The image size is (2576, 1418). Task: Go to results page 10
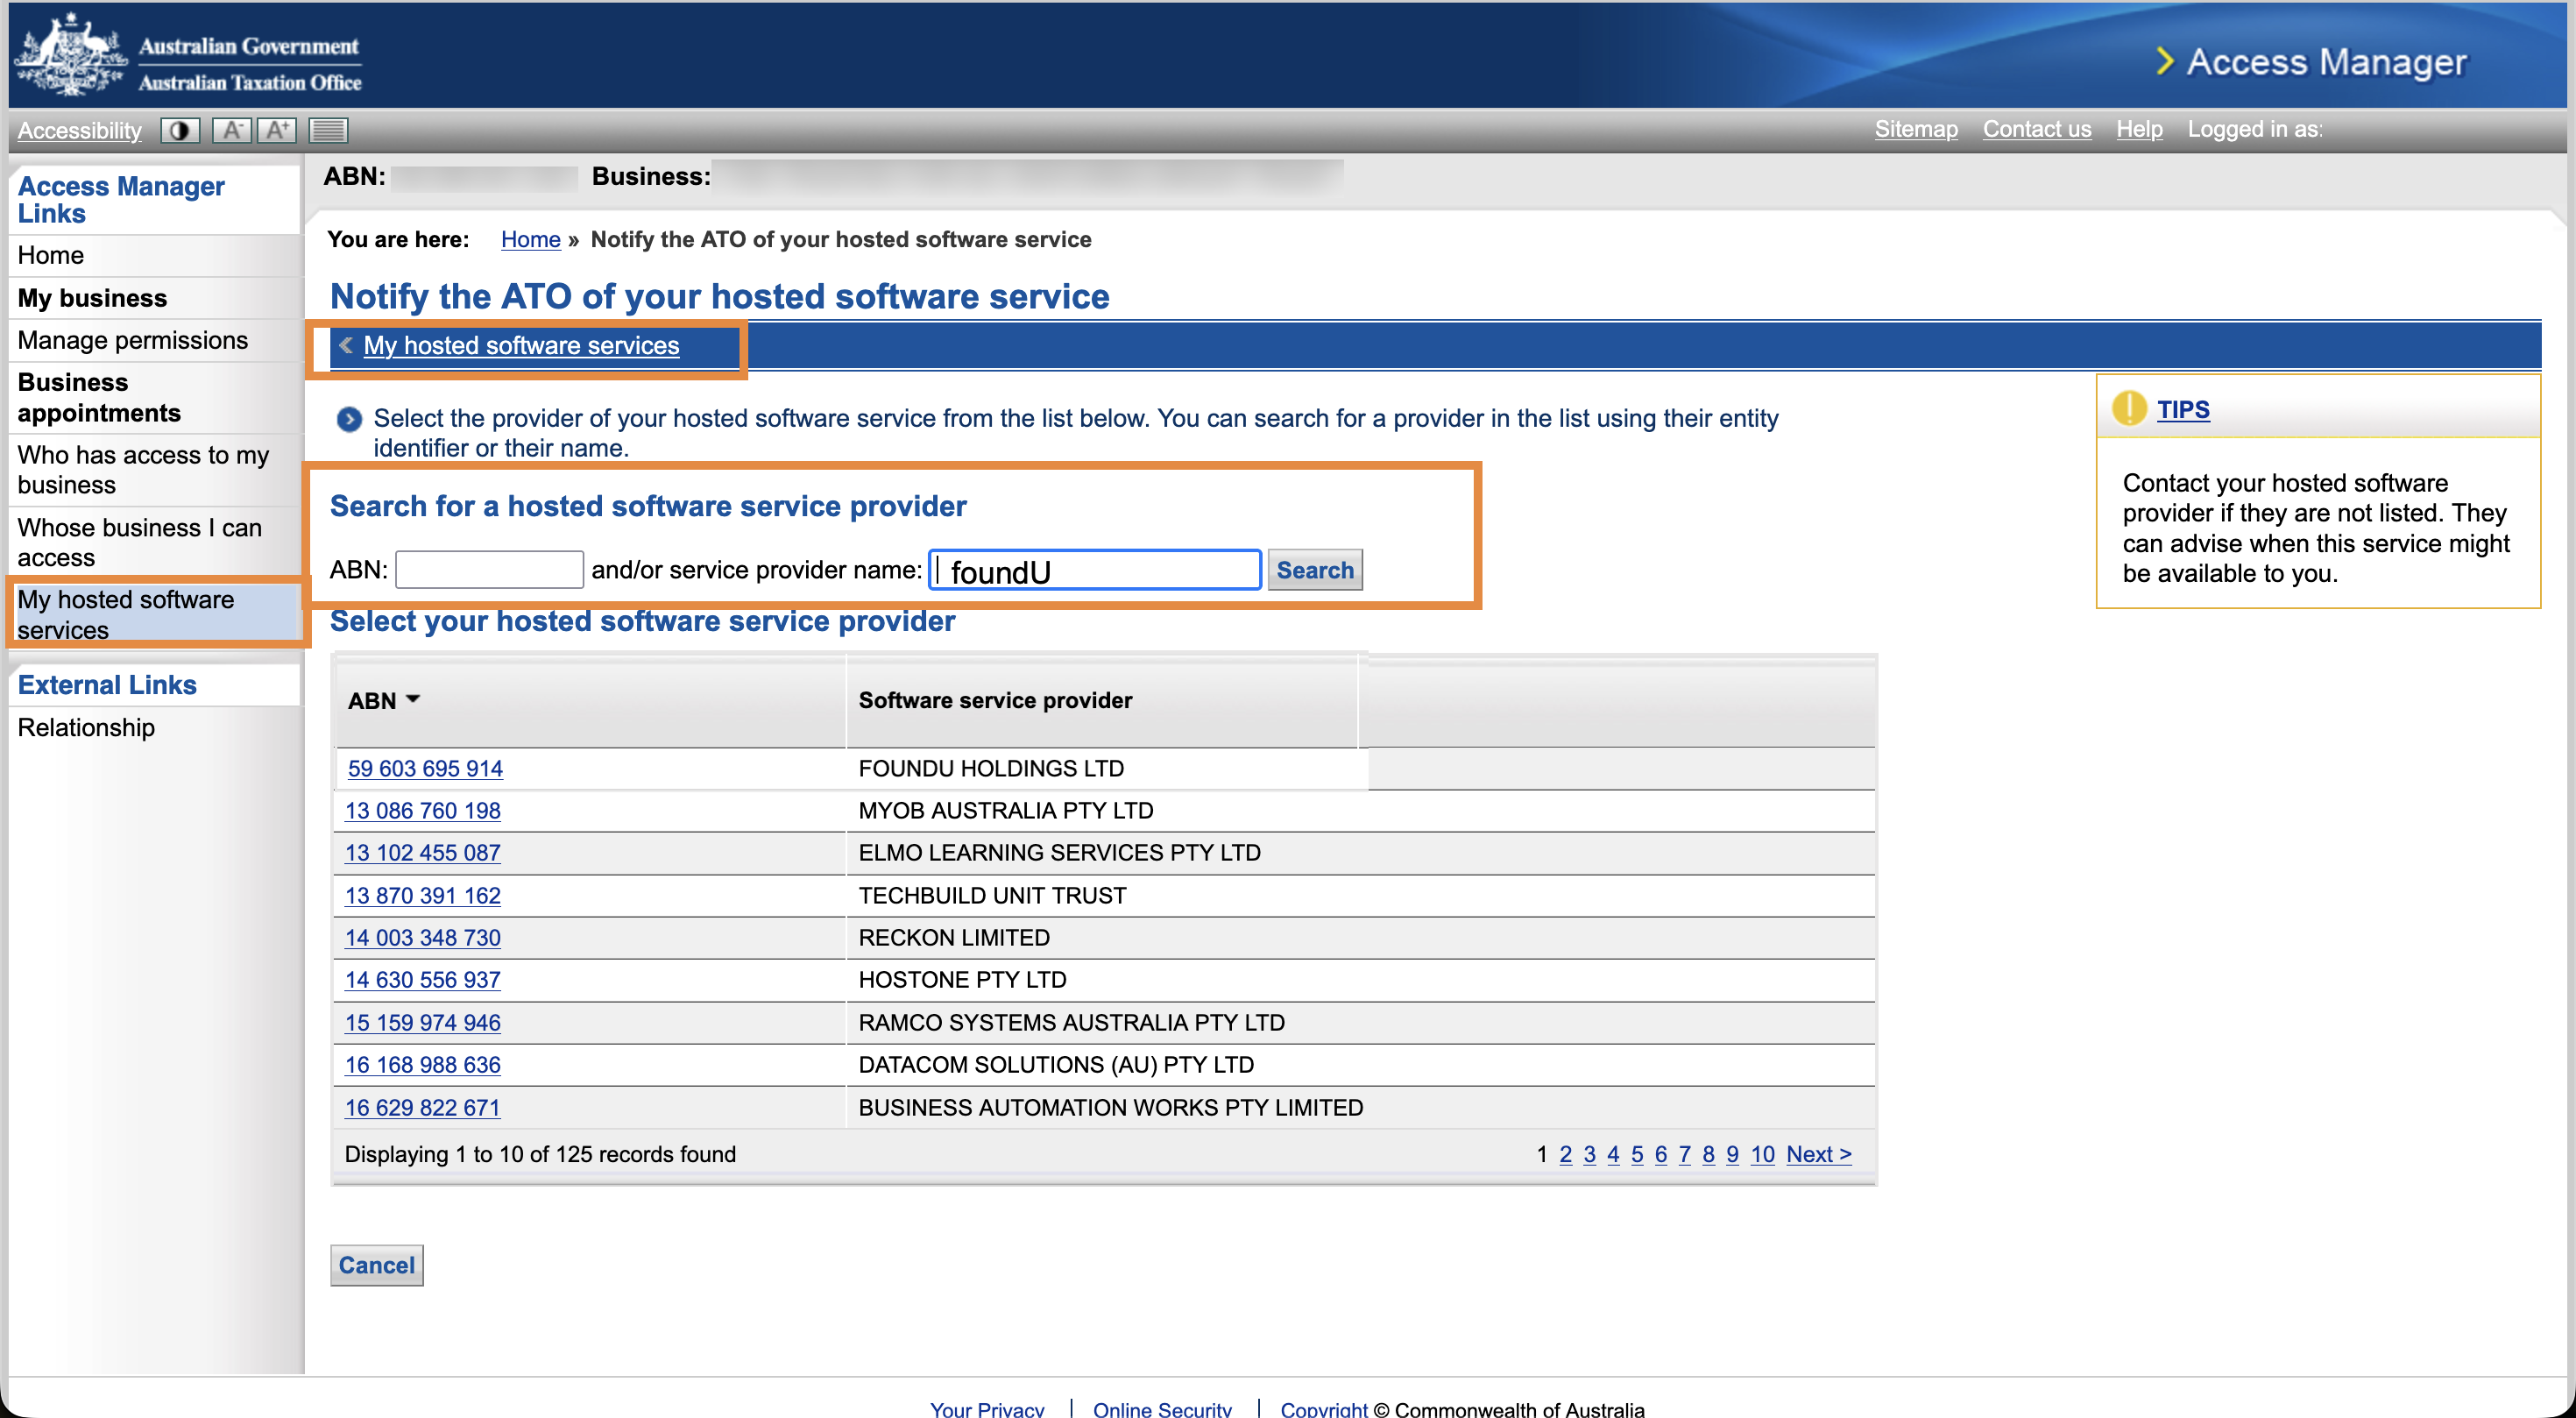(x=1763, y=1154)
